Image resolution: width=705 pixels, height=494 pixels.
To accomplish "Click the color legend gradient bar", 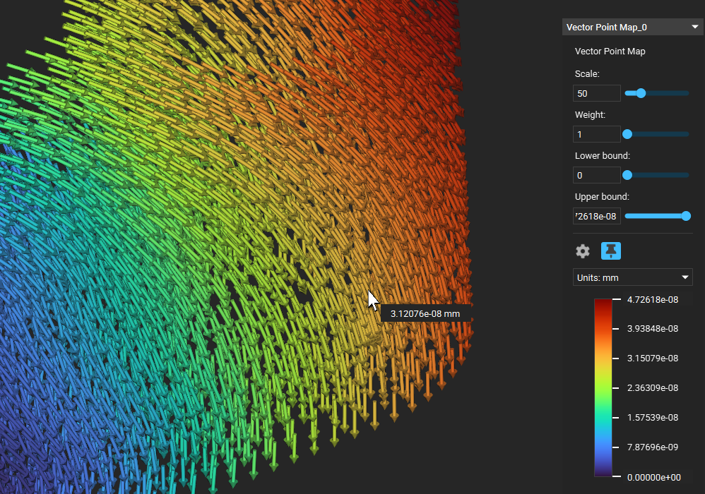I will pos(603,387).
